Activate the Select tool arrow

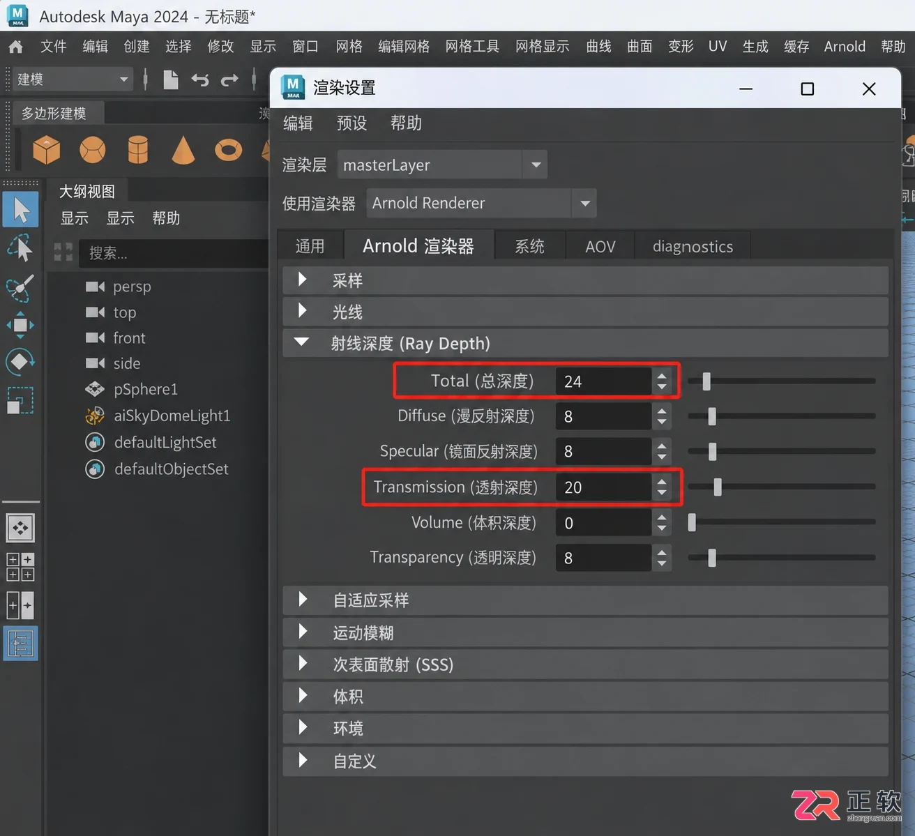20,210
